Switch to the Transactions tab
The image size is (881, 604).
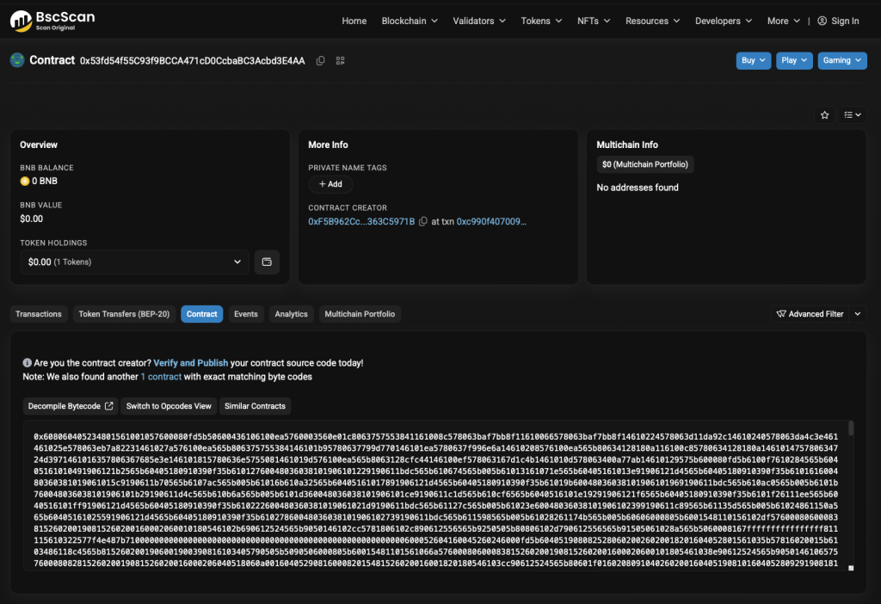pos(38,314)
